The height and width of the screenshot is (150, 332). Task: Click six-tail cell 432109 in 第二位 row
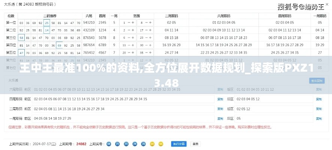coord(89,30)
